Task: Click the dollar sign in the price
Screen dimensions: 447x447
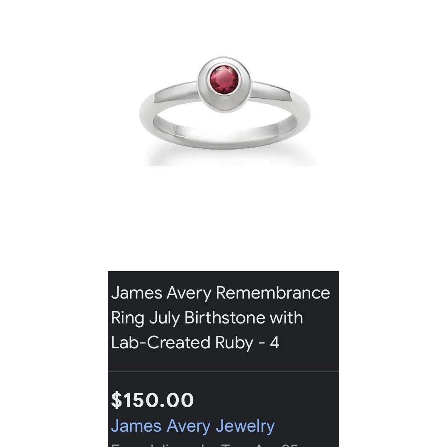Action: pyautogui.click(x=116, y=400)
